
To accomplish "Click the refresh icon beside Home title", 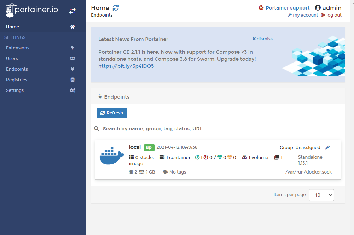I will point(116,8).
